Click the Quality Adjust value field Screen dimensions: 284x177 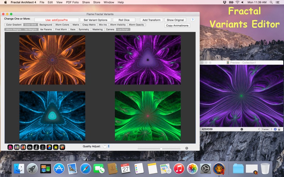point(109,146)
